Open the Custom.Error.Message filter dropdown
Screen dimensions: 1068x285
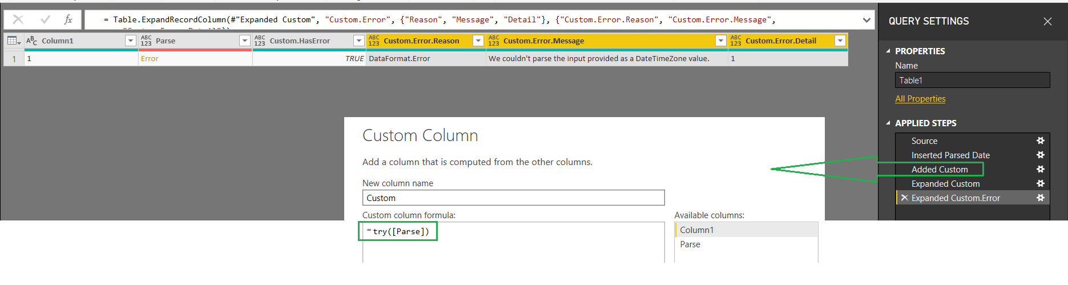pos(721,41)
